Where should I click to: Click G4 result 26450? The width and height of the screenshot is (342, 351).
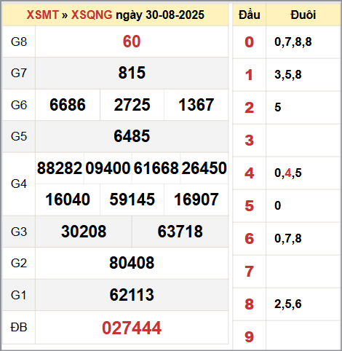pyautogui.click(x=204, y=168)
